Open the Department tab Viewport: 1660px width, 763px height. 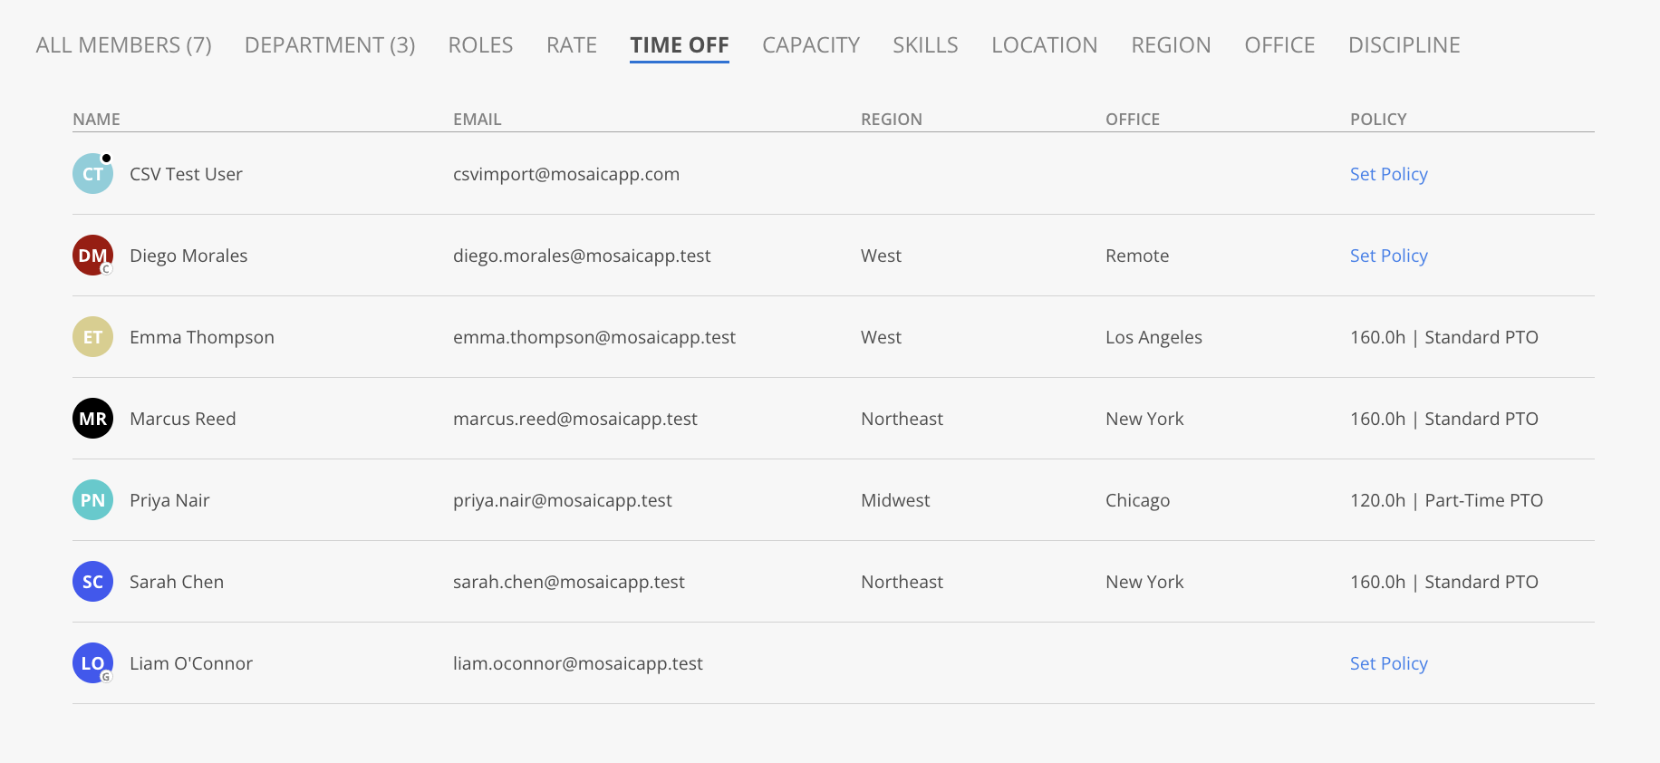point(330,45)
